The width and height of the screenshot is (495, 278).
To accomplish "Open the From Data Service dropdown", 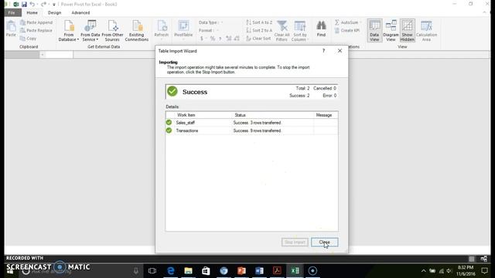I will (x=90, y=31).
